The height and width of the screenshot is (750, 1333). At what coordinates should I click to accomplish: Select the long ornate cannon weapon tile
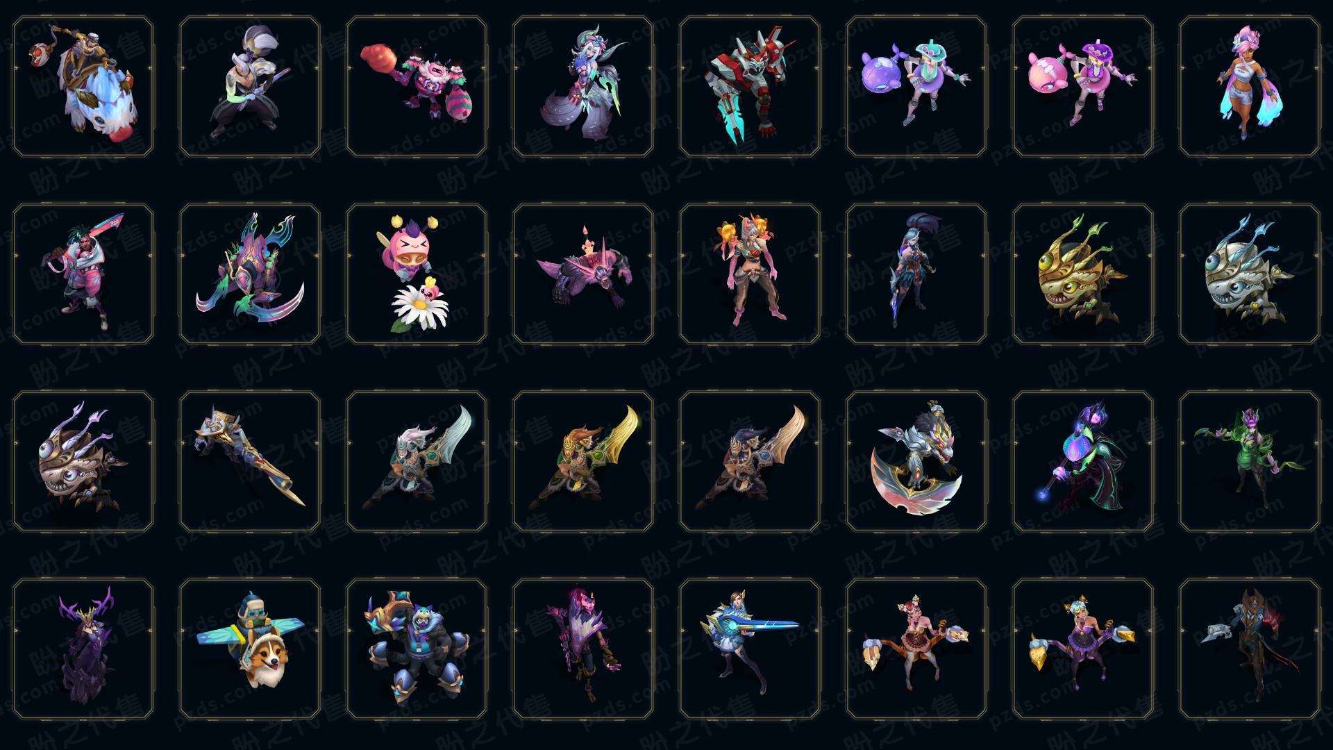click(250, 461)
